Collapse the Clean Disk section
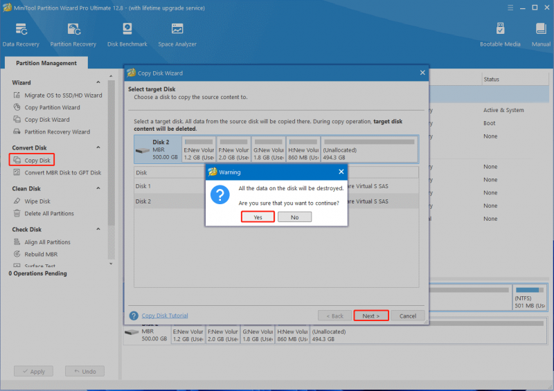The height and width of the screenshot is (391, 554). point(98,188)
